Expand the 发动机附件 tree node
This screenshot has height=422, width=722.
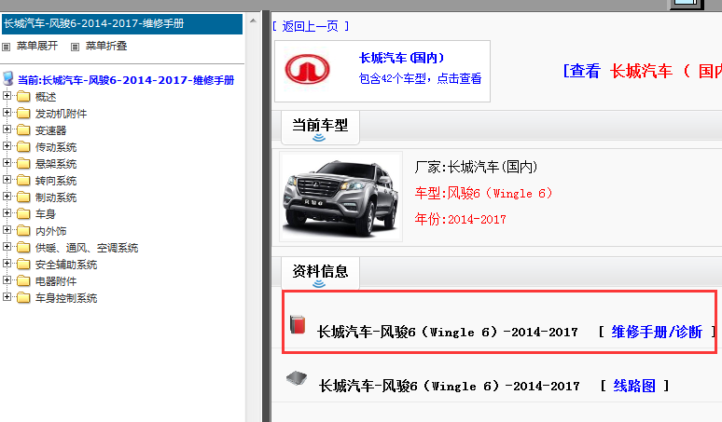(x=7, y=112)
